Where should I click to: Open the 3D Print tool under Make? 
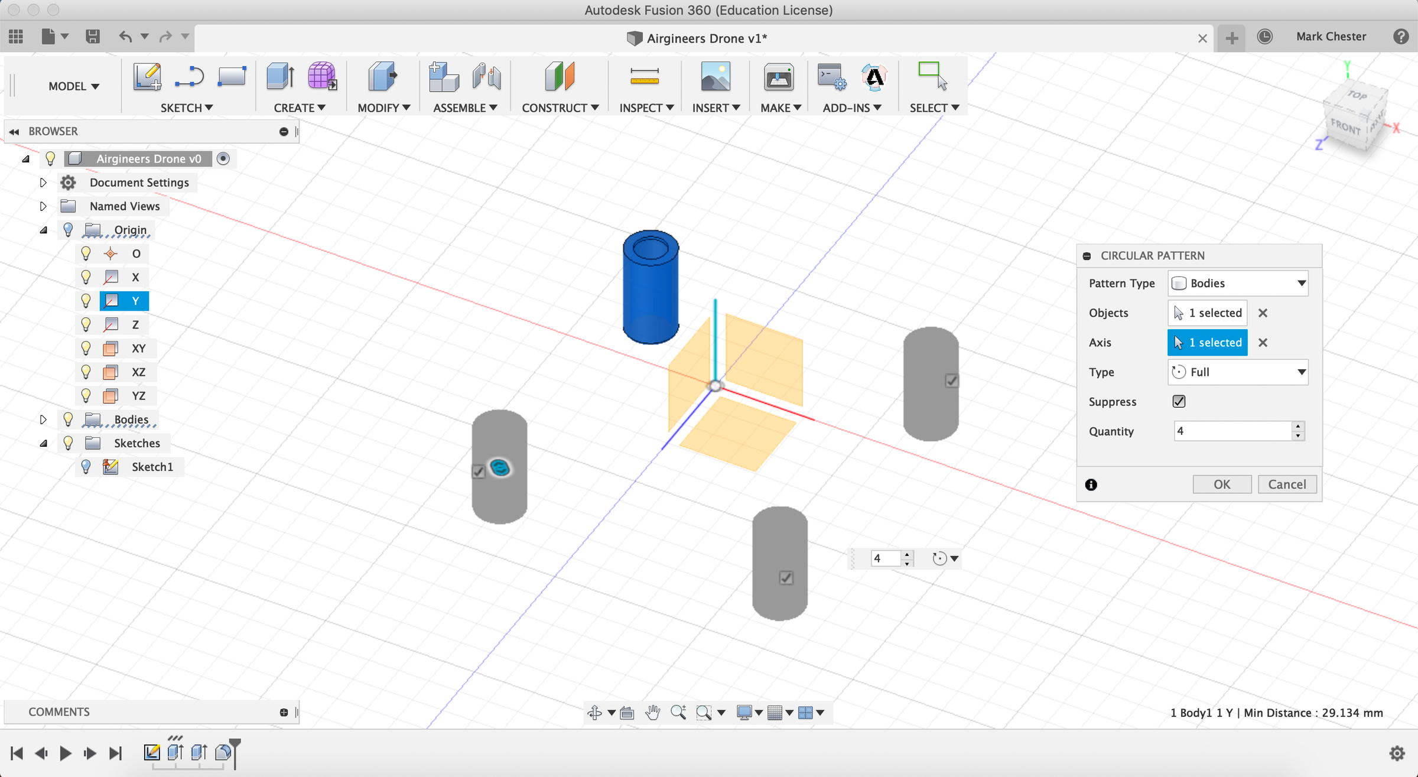point(779,77)
